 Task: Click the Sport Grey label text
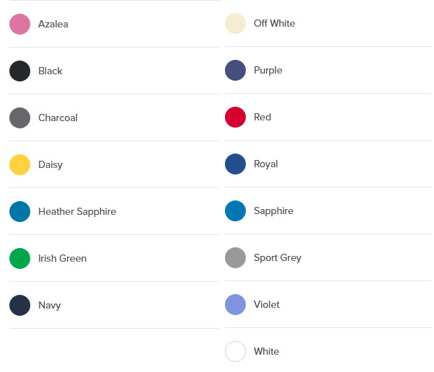(x=278, y=258)
